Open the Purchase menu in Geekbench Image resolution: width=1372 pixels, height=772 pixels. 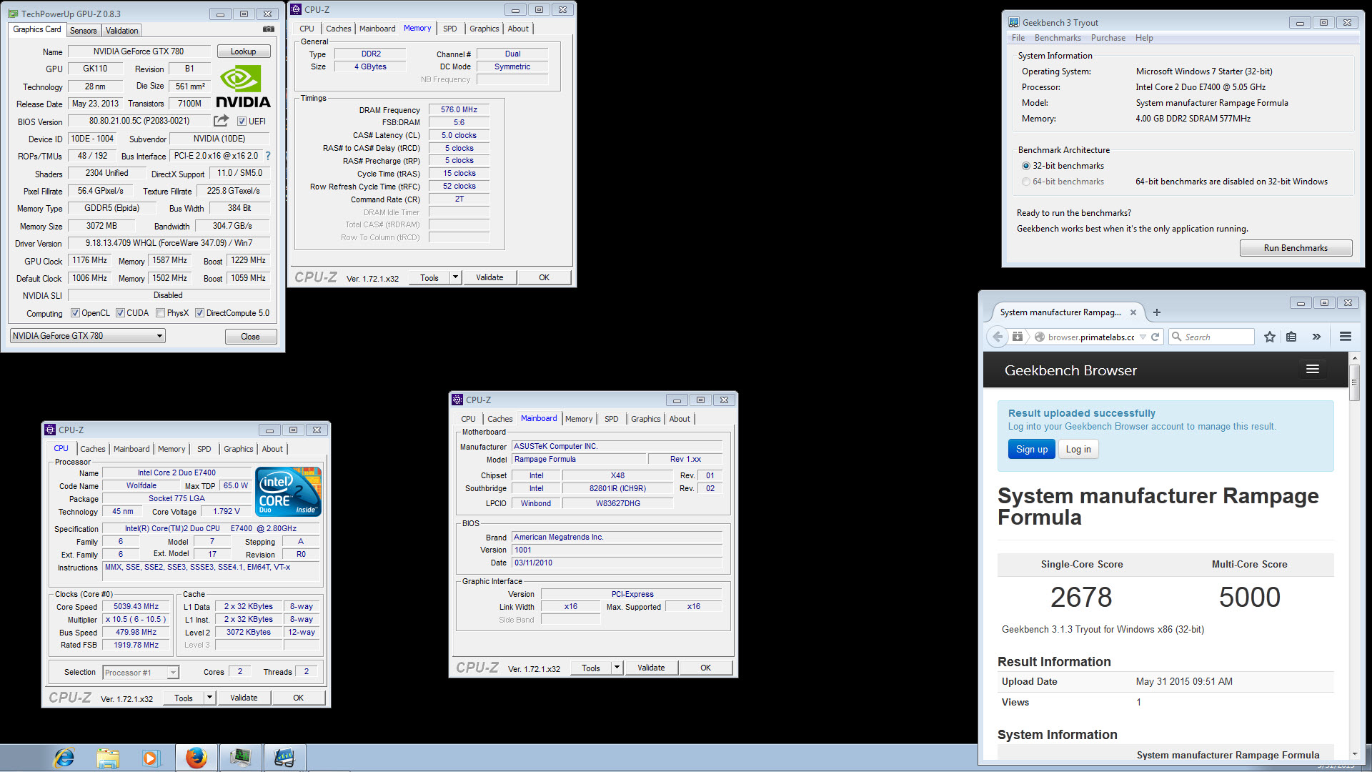coord(1108,38)
